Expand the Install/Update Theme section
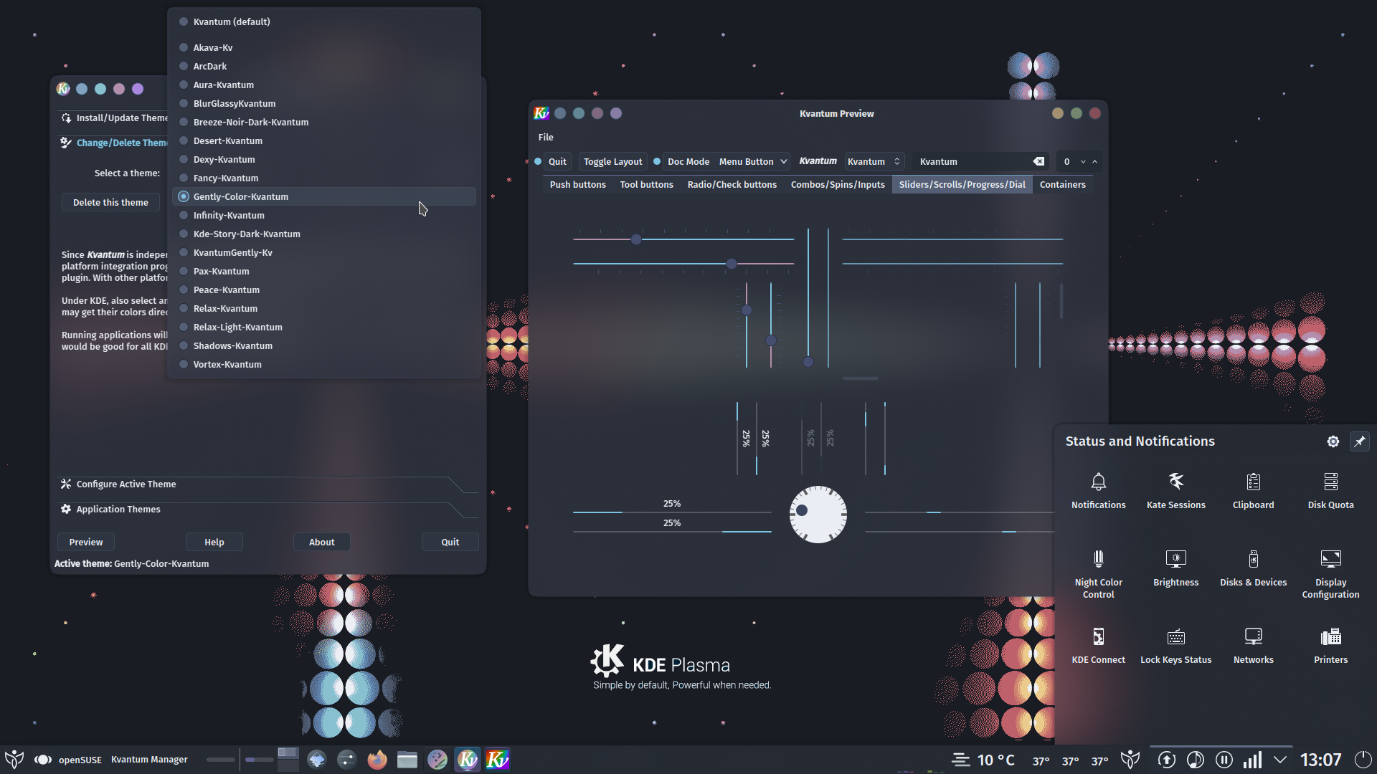This screenshot has width=1377, height=774. point(113,118)
